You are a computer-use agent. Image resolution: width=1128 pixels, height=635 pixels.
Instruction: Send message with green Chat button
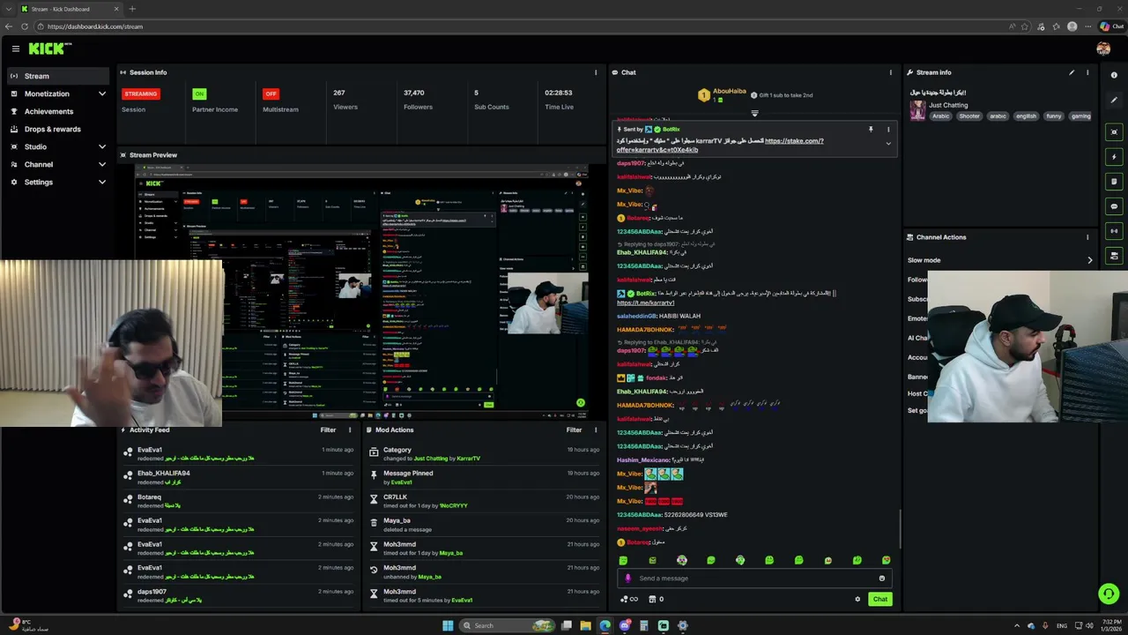pyautogui.click(x=880, y=600)
